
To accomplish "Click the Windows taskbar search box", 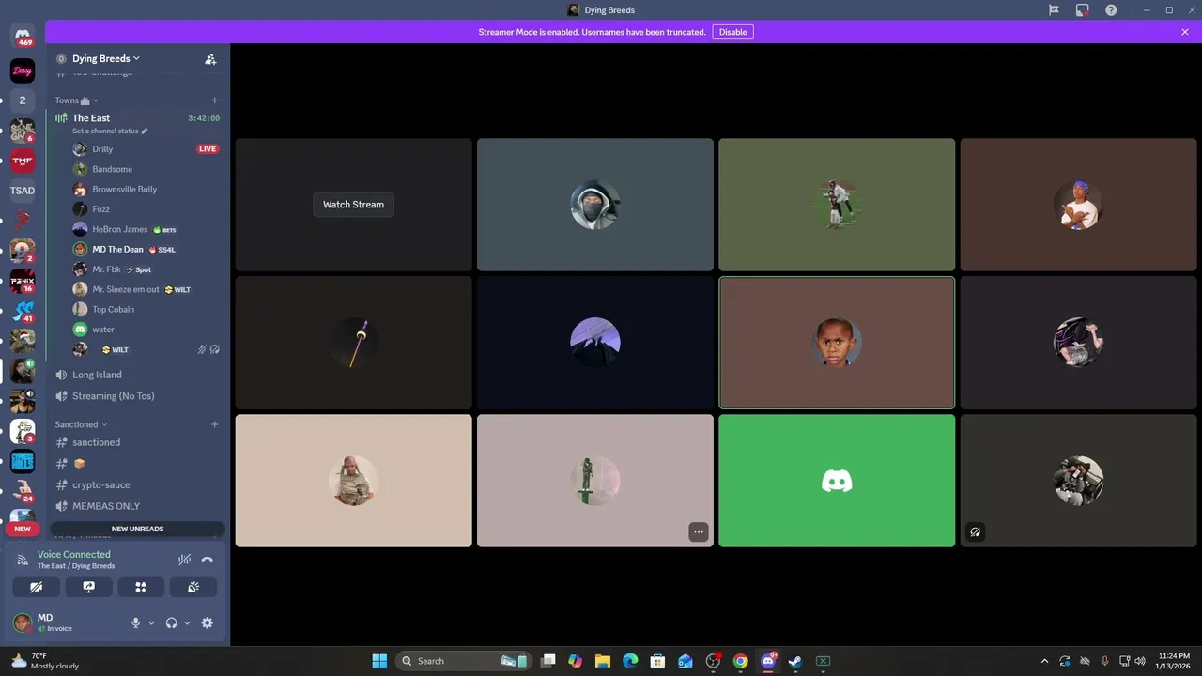I will point(463,661).
